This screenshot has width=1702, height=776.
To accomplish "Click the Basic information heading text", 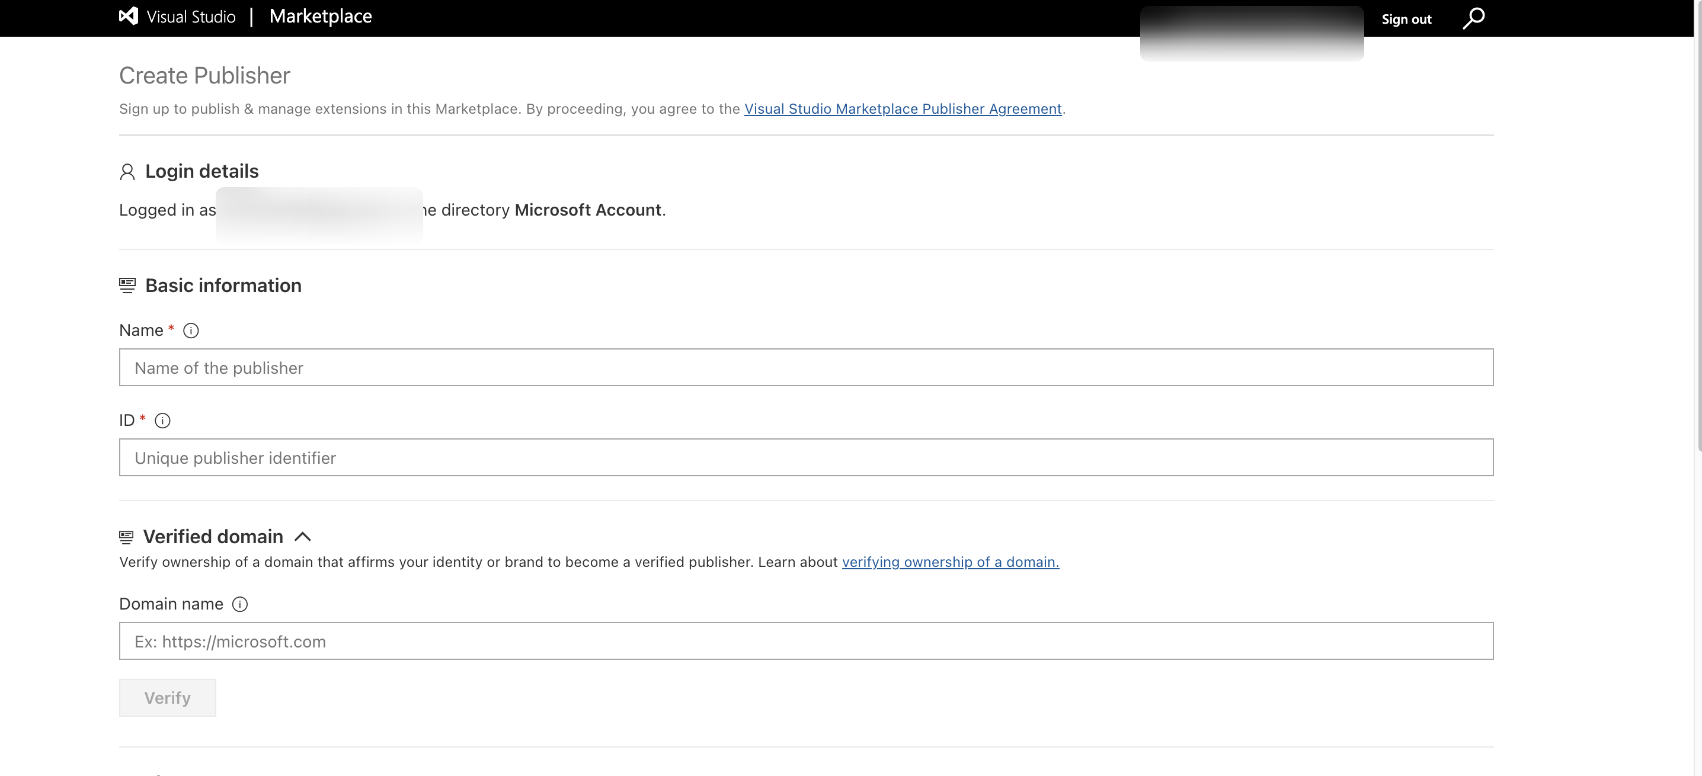I will (223, 286).
